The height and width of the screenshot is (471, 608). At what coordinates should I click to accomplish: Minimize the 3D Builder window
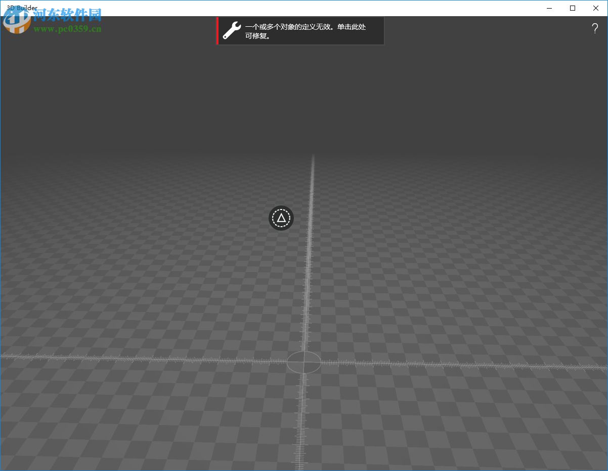[x=549, y=8]
